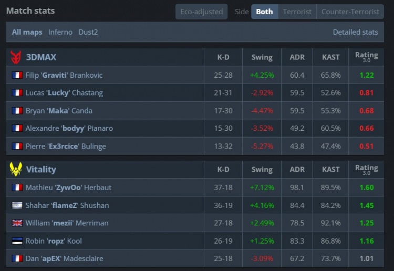Toggle the Eco-adjusted stats button

pyautogui.click(x=202, y=12)
